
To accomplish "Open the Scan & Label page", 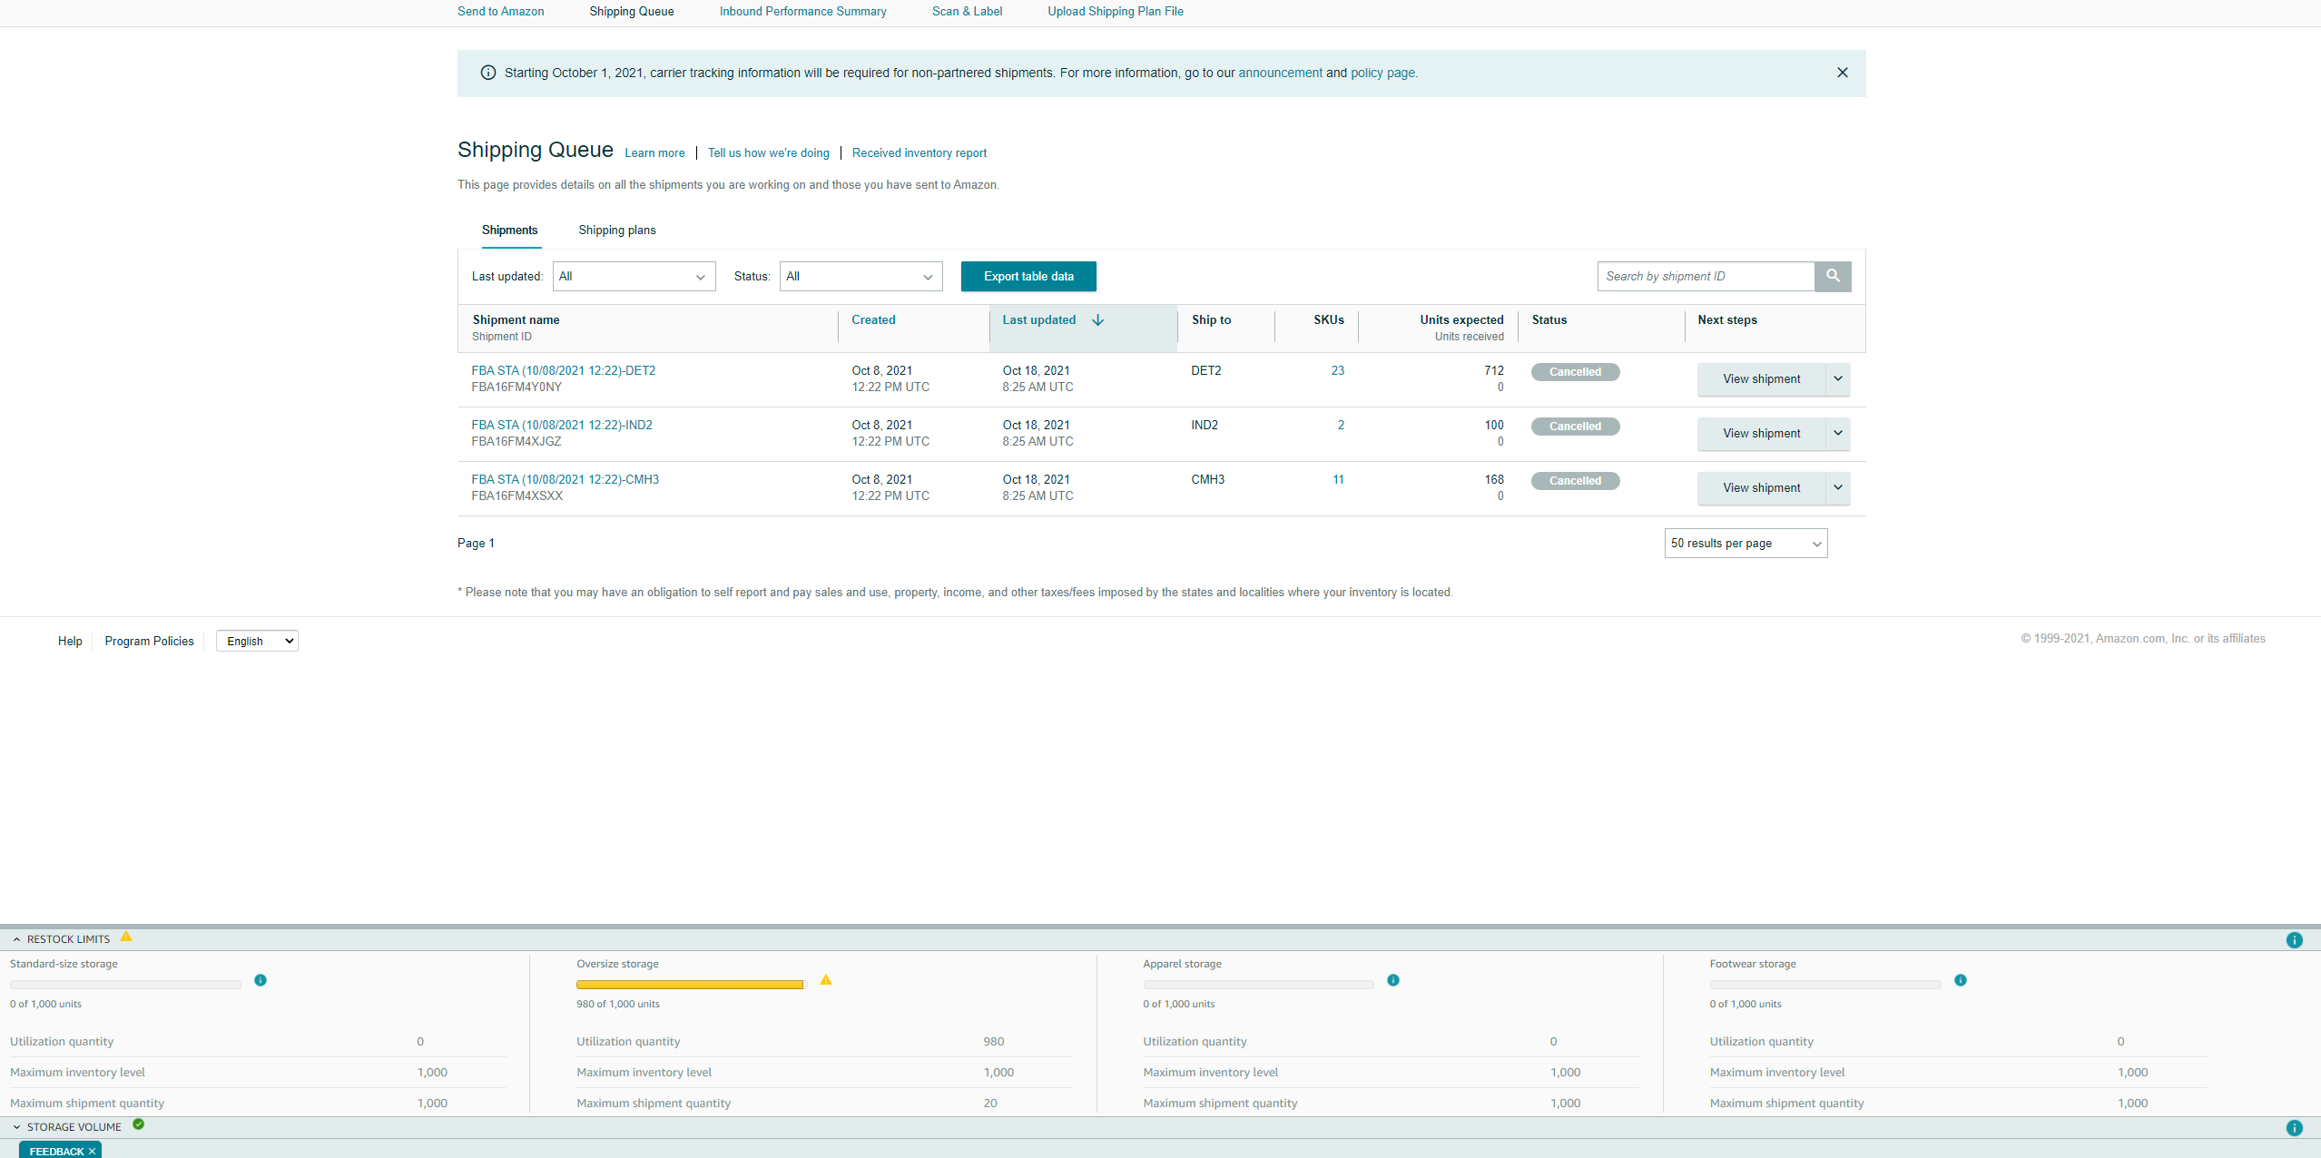I will tap(968, 12).
